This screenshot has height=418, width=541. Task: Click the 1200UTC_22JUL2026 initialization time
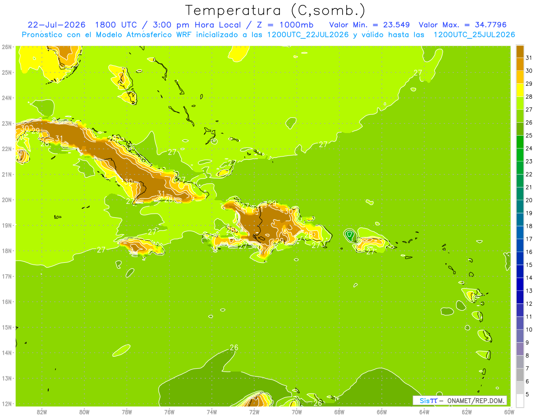(x=308, y=34)
